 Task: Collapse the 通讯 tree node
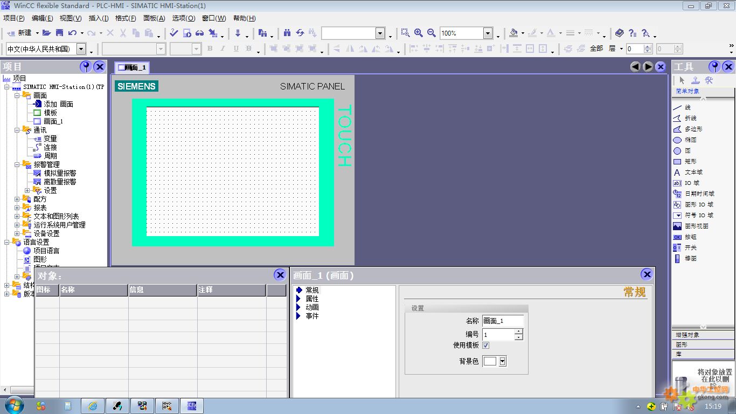tap(17, 130)
